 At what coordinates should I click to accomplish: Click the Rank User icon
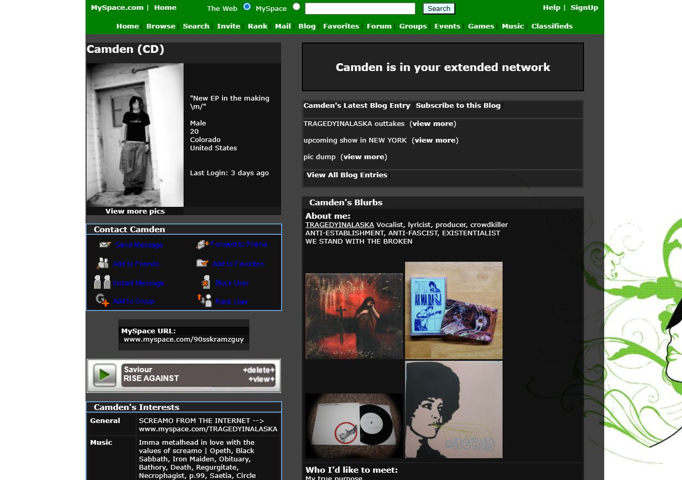click(x=204, y=301)
